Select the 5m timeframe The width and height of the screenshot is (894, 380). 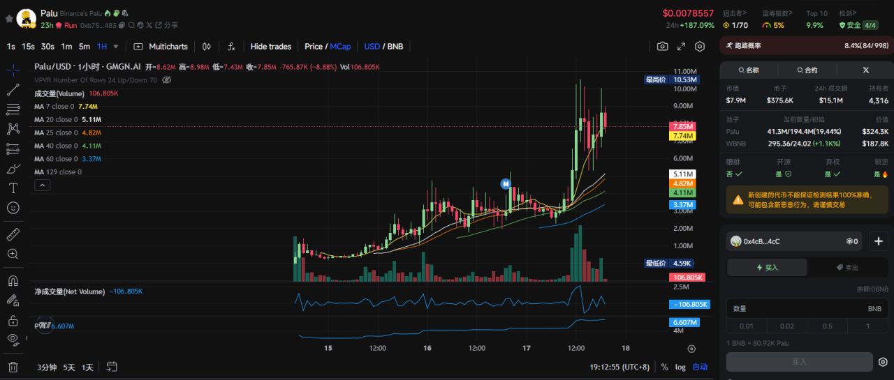[x=84, y=47]
